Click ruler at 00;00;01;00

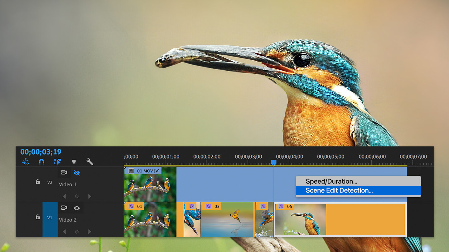(166, 157)
